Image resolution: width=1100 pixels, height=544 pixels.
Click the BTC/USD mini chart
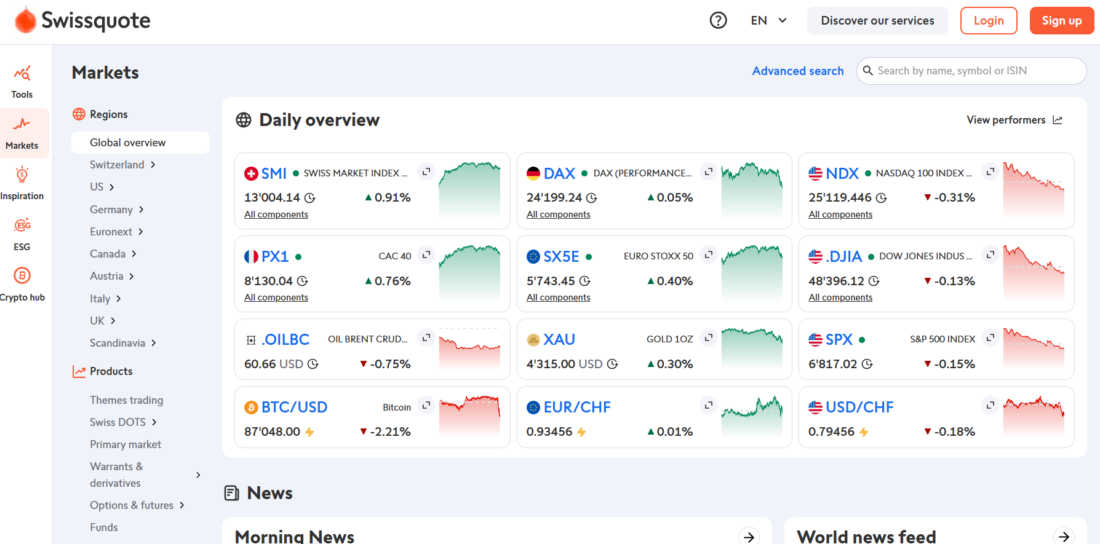coord(469,416)
